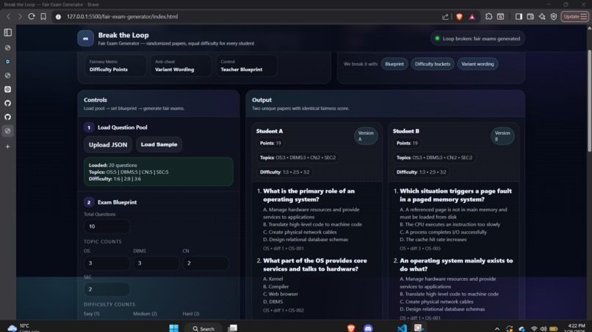Viewport: 592px width, 332px height.
Task: Click the Version B badge on Student B
Action: pyautogui.click(x=502, y=136)
